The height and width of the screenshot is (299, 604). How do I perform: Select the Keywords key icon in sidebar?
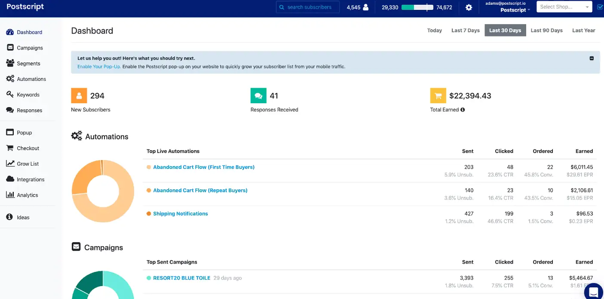click(x=10, y=94)
